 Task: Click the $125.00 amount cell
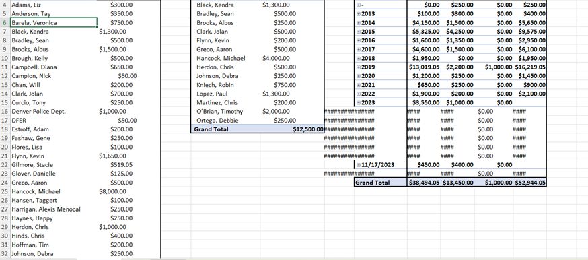click(128, 174)
